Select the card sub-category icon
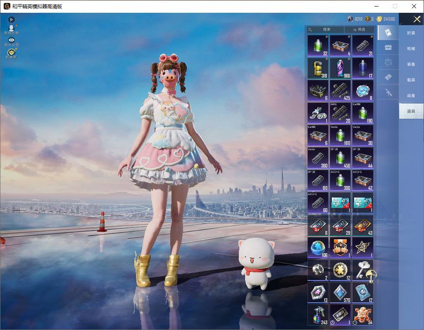The width and height of the screenshot is (424, 330). (388, 33)
